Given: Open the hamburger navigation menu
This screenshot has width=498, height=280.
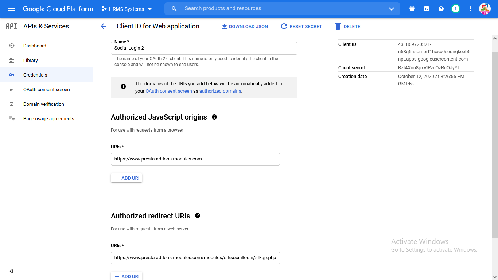Looking at the screenshot, I should 12,9.
